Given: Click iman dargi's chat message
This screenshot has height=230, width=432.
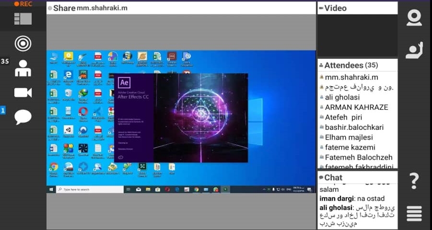Looking at the screenshot, I should click(352, 198).
